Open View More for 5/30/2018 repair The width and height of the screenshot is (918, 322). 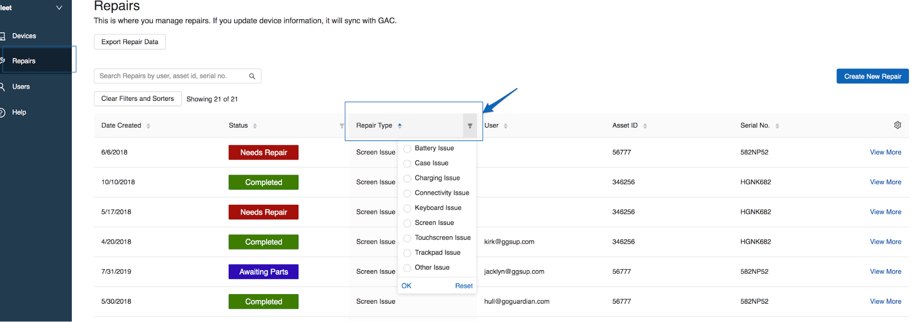[885, 301]
